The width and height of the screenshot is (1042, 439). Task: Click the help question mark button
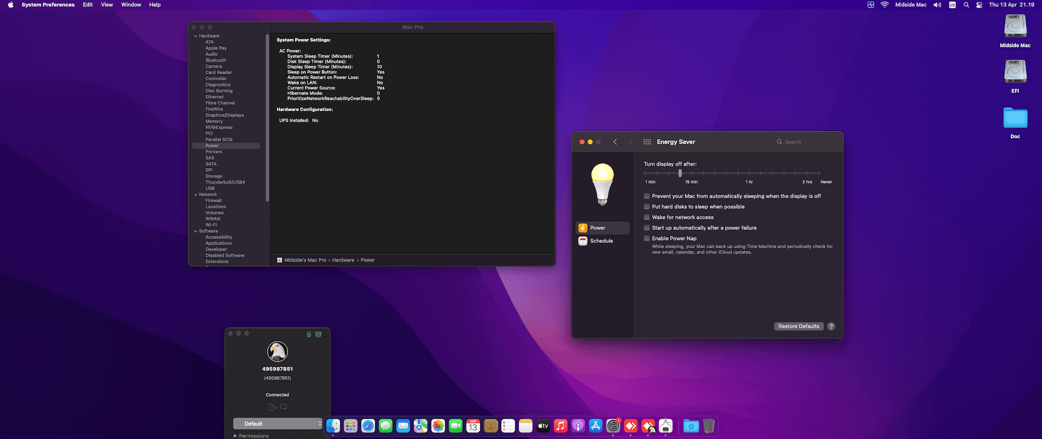click(x=831, y=326)
